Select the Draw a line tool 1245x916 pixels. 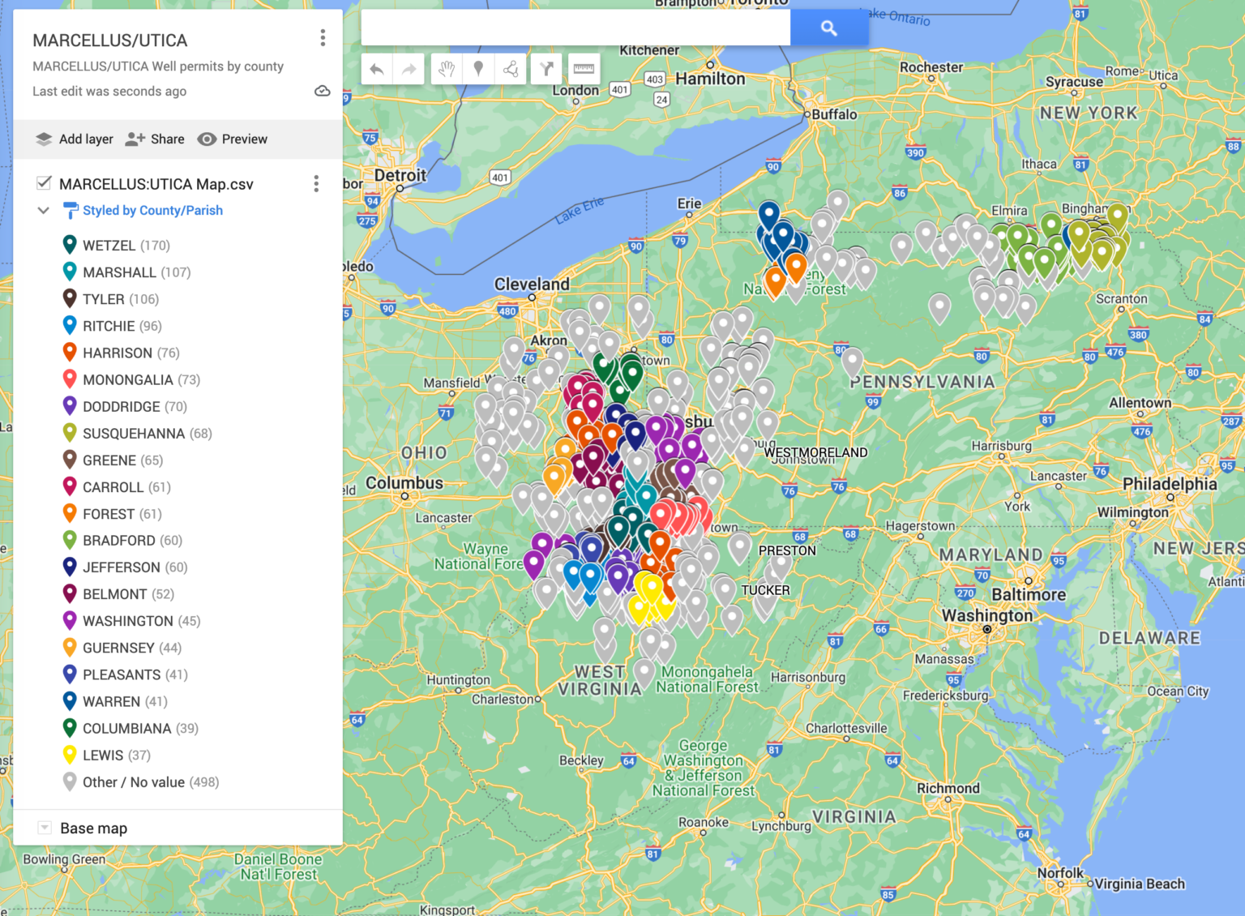coord(509,69)
